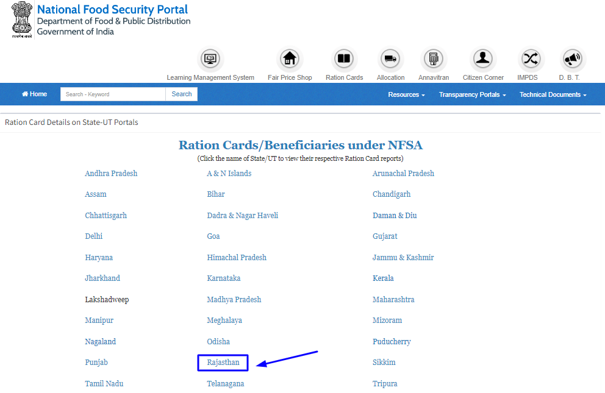Select Manipur link
Image resolution: width=605 pixels, height=393 pixels.
click(99, 320)
